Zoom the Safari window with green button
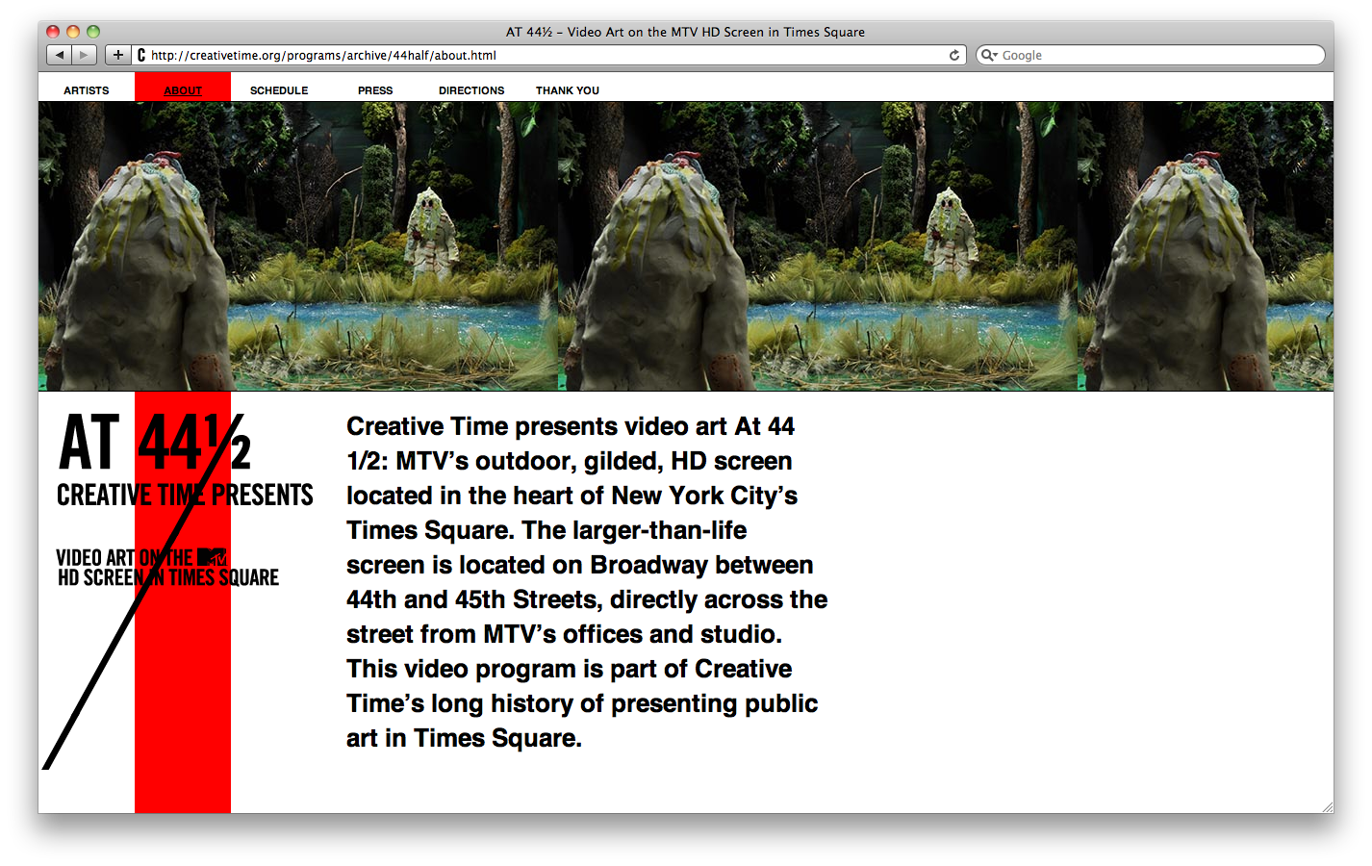 93,32
